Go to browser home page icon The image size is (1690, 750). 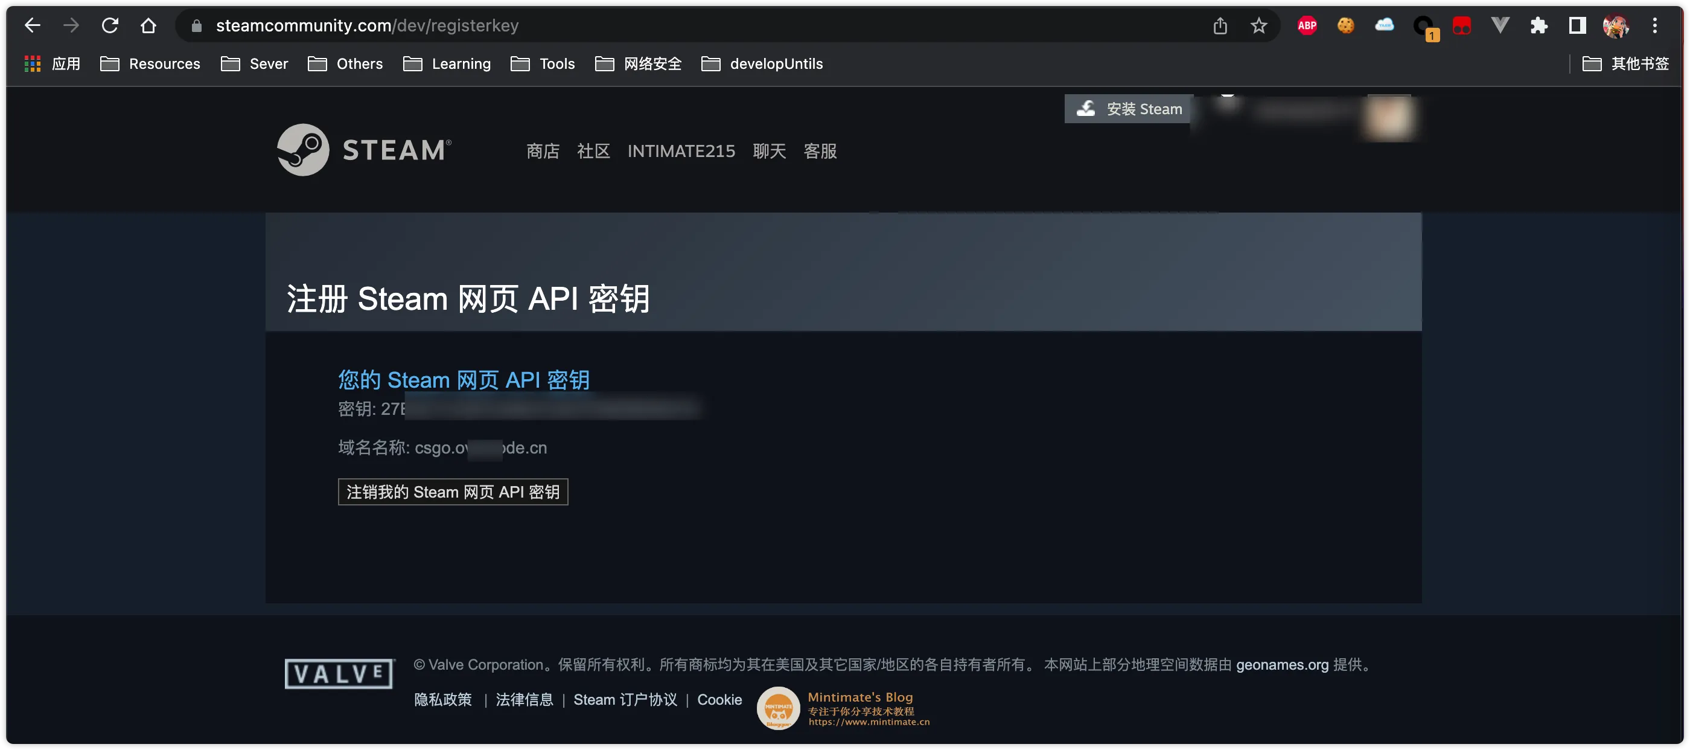[148, 25]
